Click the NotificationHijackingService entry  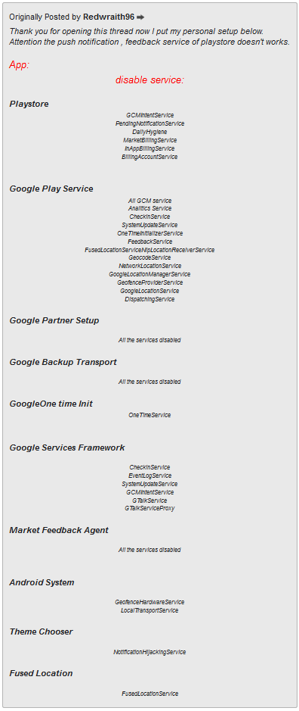[149, 652]
